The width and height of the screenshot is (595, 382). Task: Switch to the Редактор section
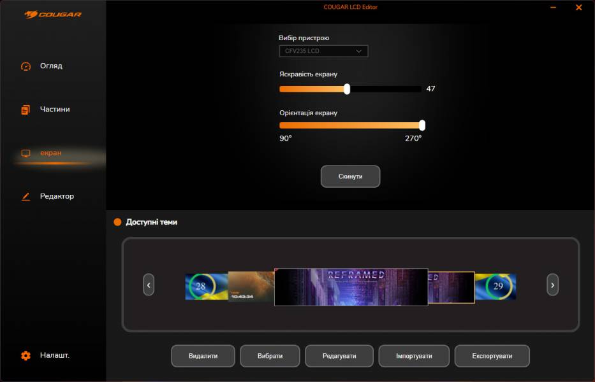[x=57, y=197]
